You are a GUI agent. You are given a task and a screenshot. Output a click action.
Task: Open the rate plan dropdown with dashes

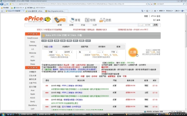pos(100,52)
